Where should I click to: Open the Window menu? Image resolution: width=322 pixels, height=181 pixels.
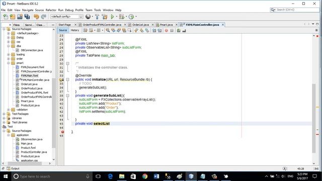(108, 10)
